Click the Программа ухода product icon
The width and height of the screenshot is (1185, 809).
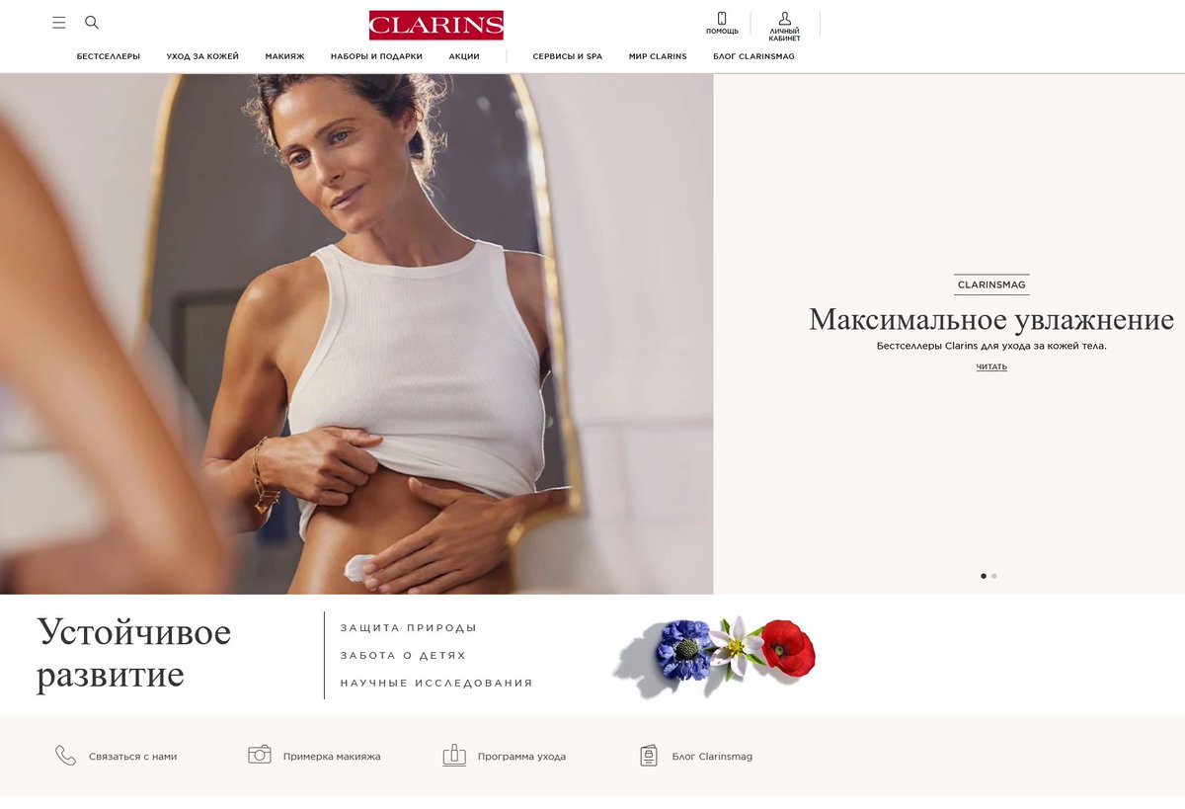454,755
